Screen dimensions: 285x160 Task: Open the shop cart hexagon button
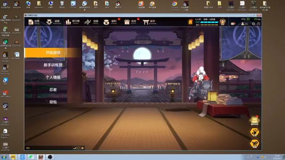click(254, 144)
